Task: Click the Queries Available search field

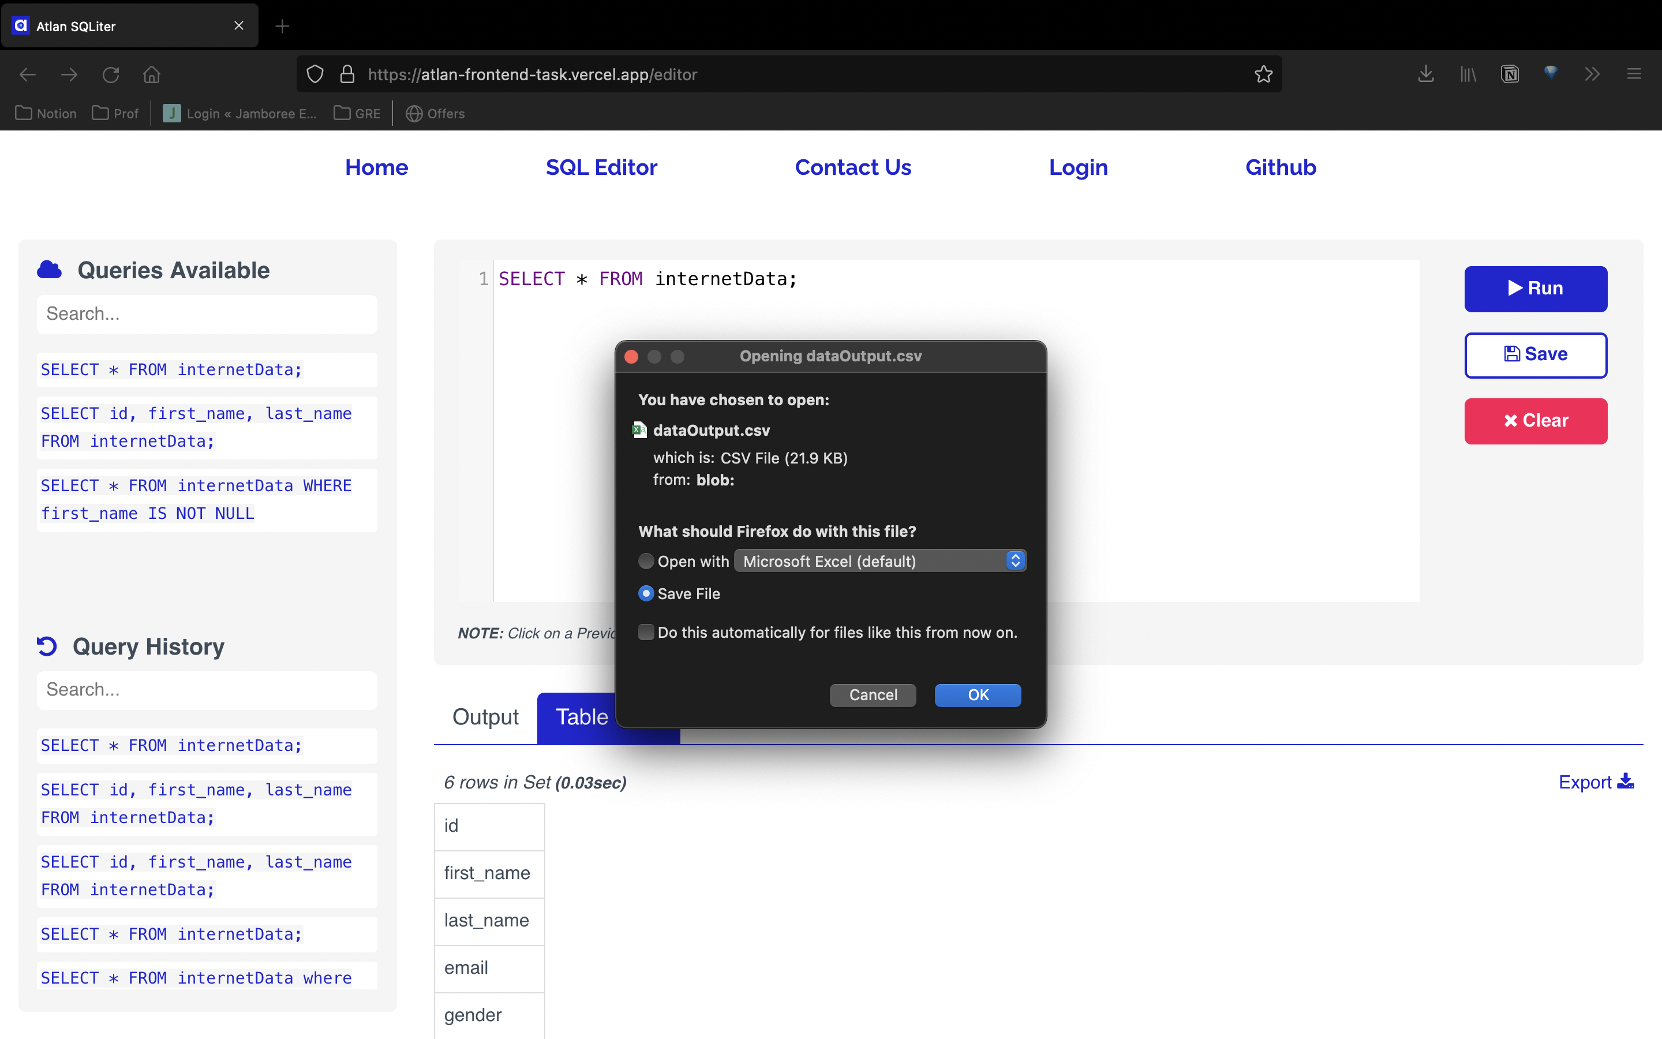Action: click(x=206, y=313)
